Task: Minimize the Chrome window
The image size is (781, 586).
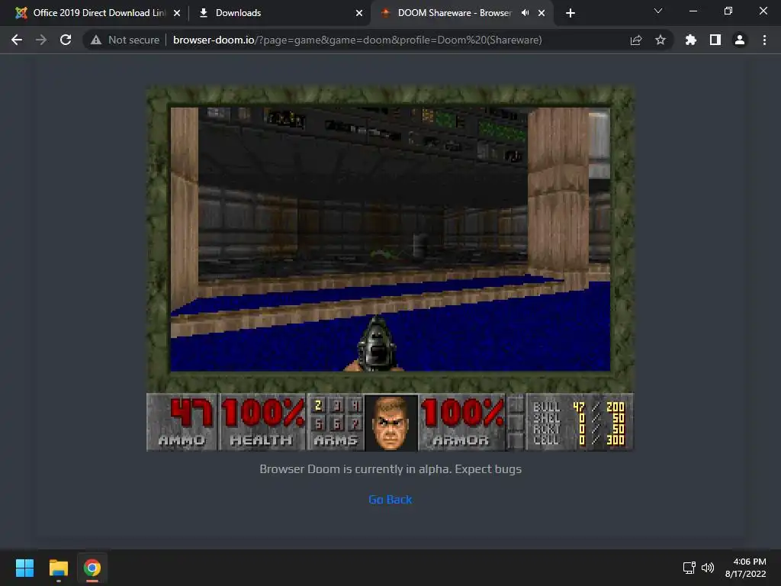Action: [x=693, y=11]
